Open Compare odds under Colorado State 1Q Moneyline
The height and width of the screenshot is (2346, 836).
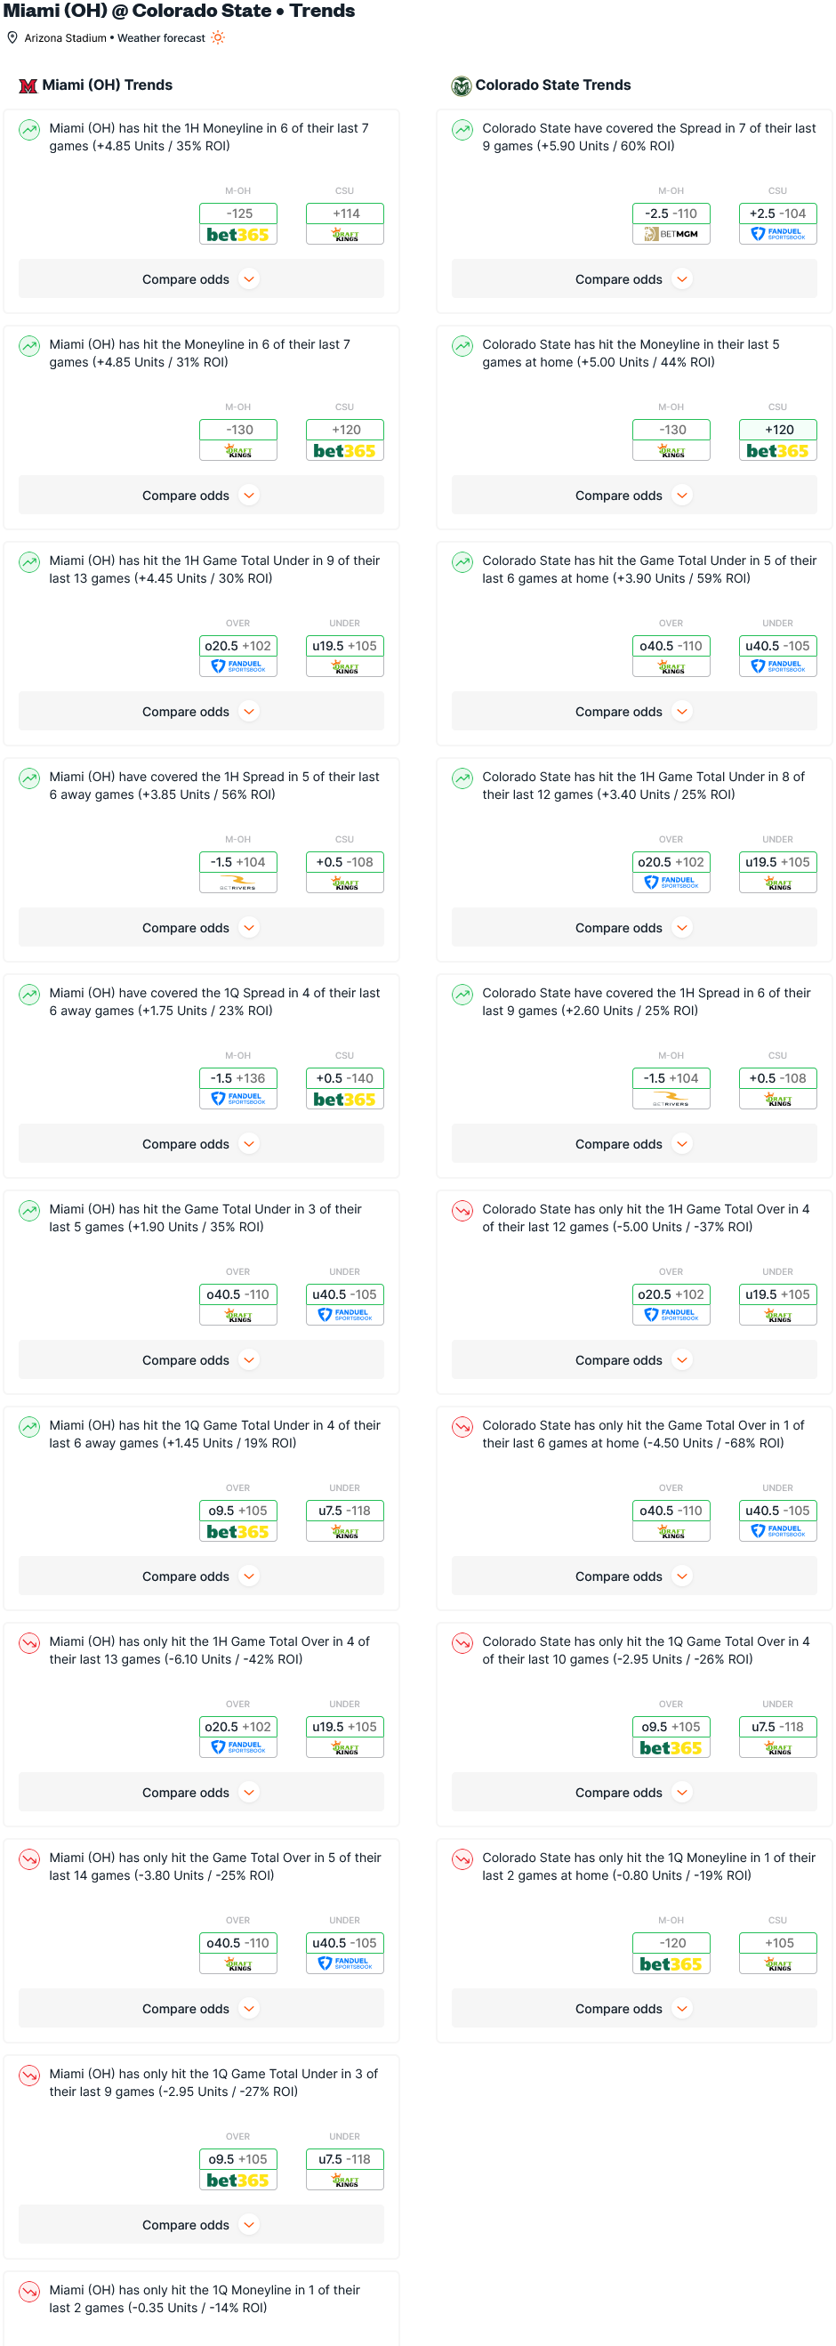[x=634, y=2008]
